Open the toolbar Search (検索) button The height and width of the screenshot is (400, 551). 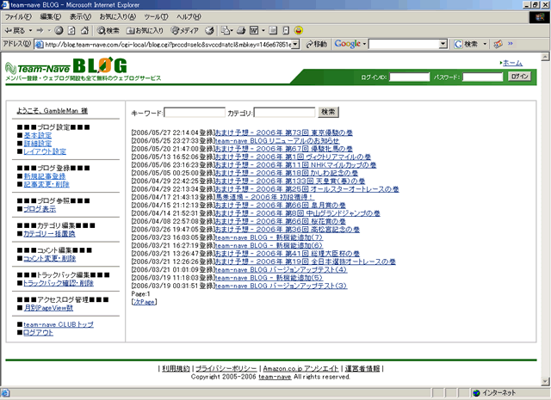click(x=112, y=30)
